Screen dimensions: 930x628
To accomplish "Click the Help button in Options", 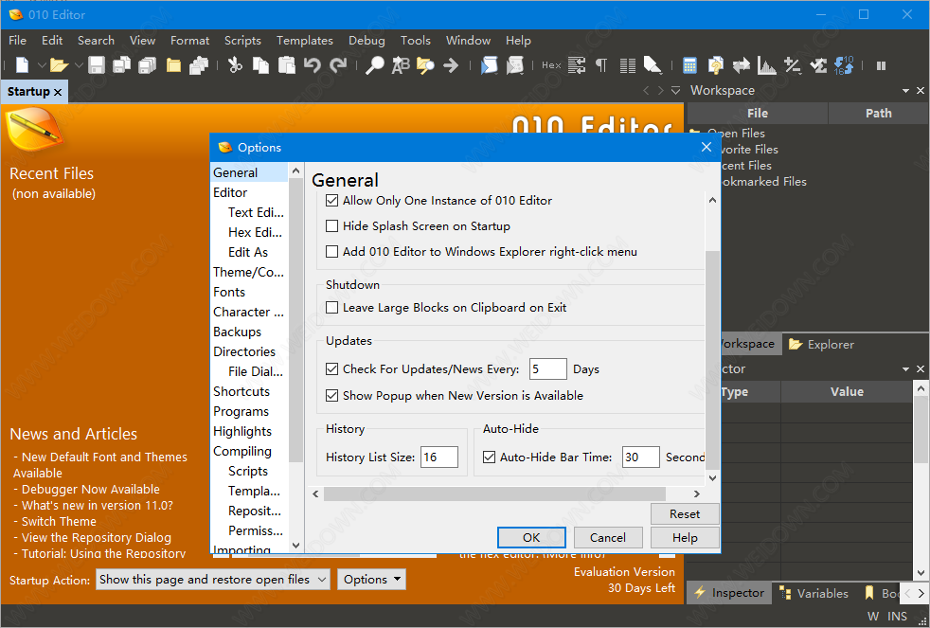I will tap(685, 538).
